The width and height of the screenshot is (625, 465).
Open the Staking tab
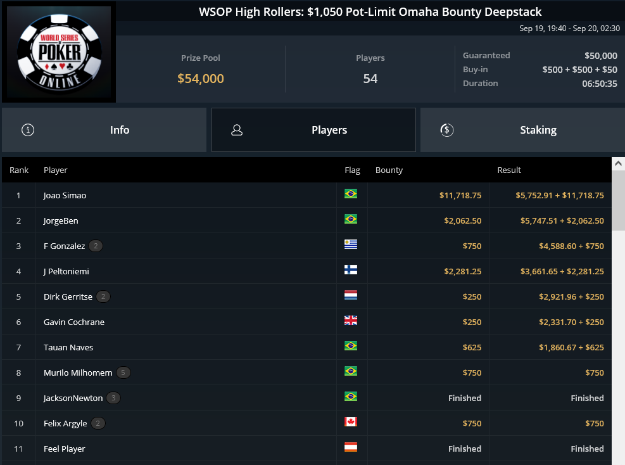tap(522, 130)
